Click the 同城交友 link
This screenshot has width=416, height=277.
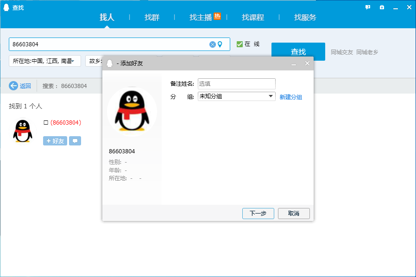click(342, 52)
